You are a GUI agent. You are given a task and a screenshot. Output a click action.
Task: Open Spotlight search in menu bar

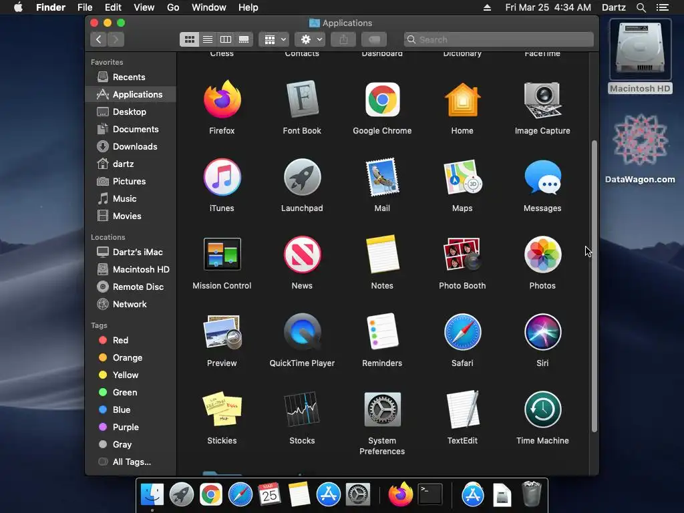click(x=641, y=7)
